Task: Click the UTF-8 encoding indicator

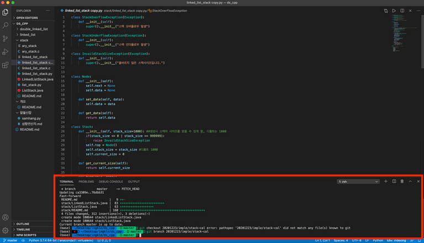Action: pos(357,240)
